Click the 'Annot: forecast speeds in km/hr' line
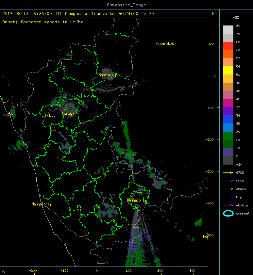Screen dimensions: 253x275 point(43,22)
